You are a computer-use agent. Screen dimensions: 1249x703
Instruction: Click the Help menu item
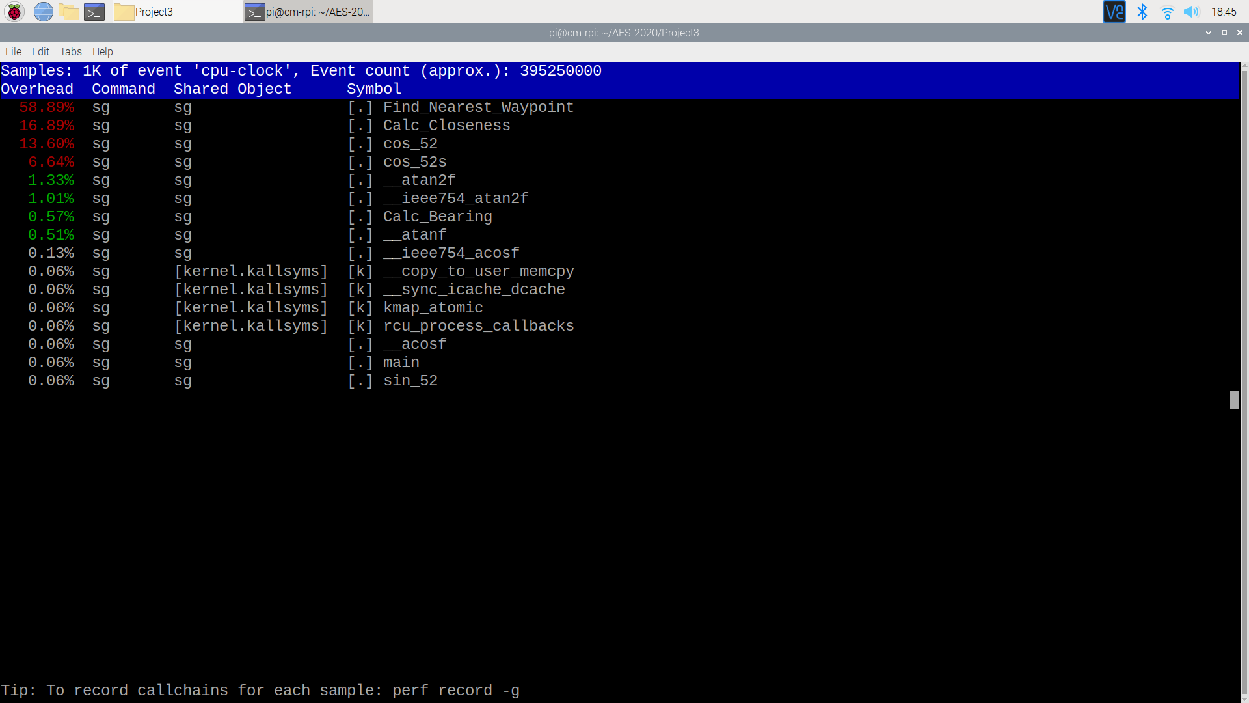click(102, 51)
